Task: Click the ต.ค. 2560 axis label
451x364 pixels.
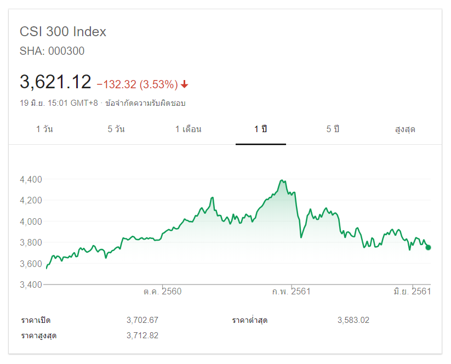Action: tap(163, 292)
